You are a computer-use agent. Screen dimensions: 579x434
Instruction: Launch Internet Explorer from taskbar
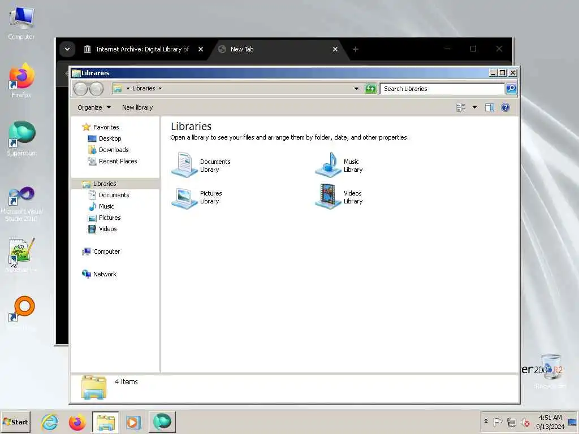pos(50,422)
